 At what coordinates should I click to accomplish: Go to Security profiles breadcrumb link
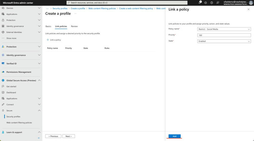pyautogui.click(x=60, y=8)
